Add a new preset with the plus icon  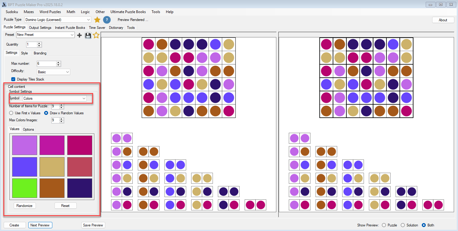(x=79, y=35)
